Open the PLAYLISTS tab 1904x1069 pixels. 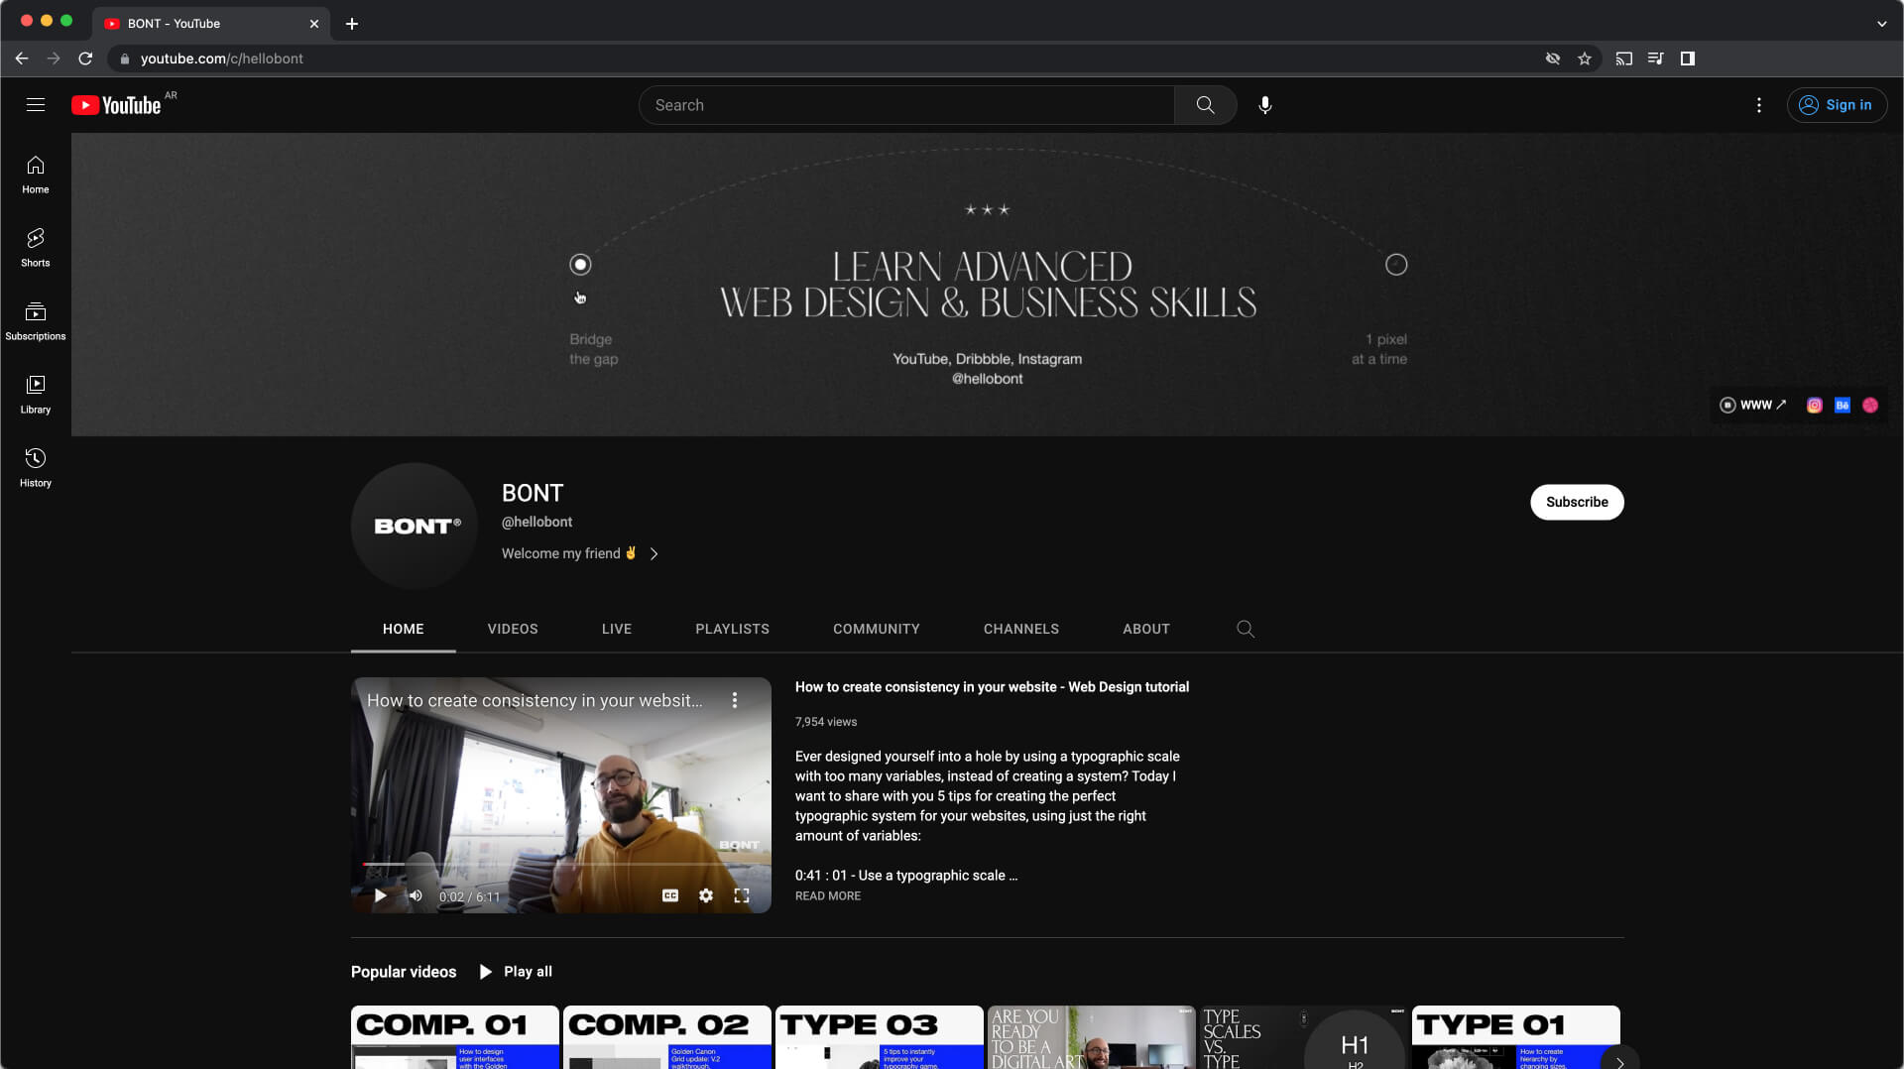(x=732, y=629)
